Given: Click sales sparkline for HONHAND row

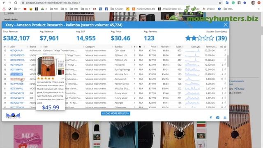Looking at the screenshot, I should 192,50.
